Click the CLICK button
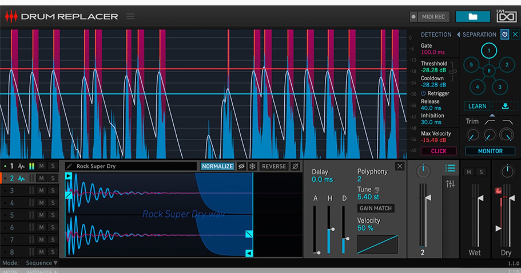The height and width of the screenshot is (273, 521). [x=438, y=151]
